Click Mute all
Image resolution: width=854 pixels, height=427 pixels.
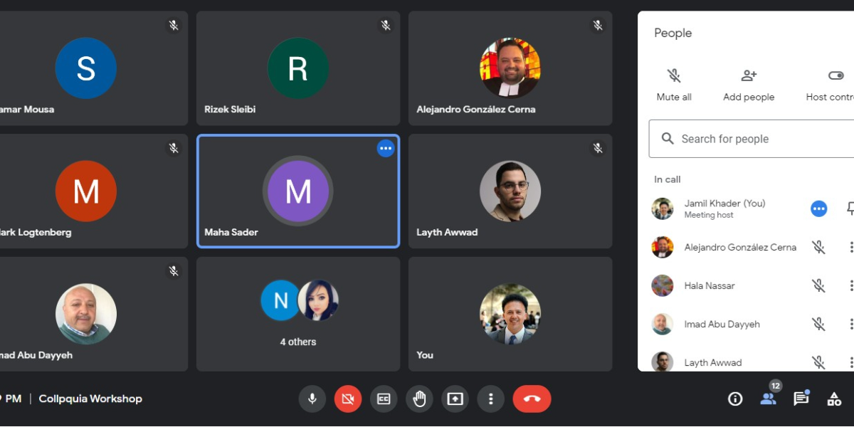(x=674, y=85)
